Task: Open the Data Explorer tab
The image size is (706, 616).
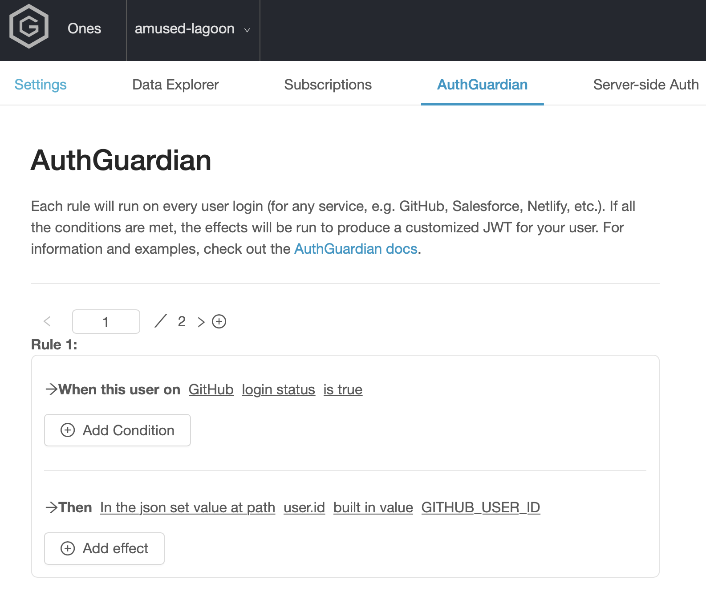Action: [x=175, y=85]
